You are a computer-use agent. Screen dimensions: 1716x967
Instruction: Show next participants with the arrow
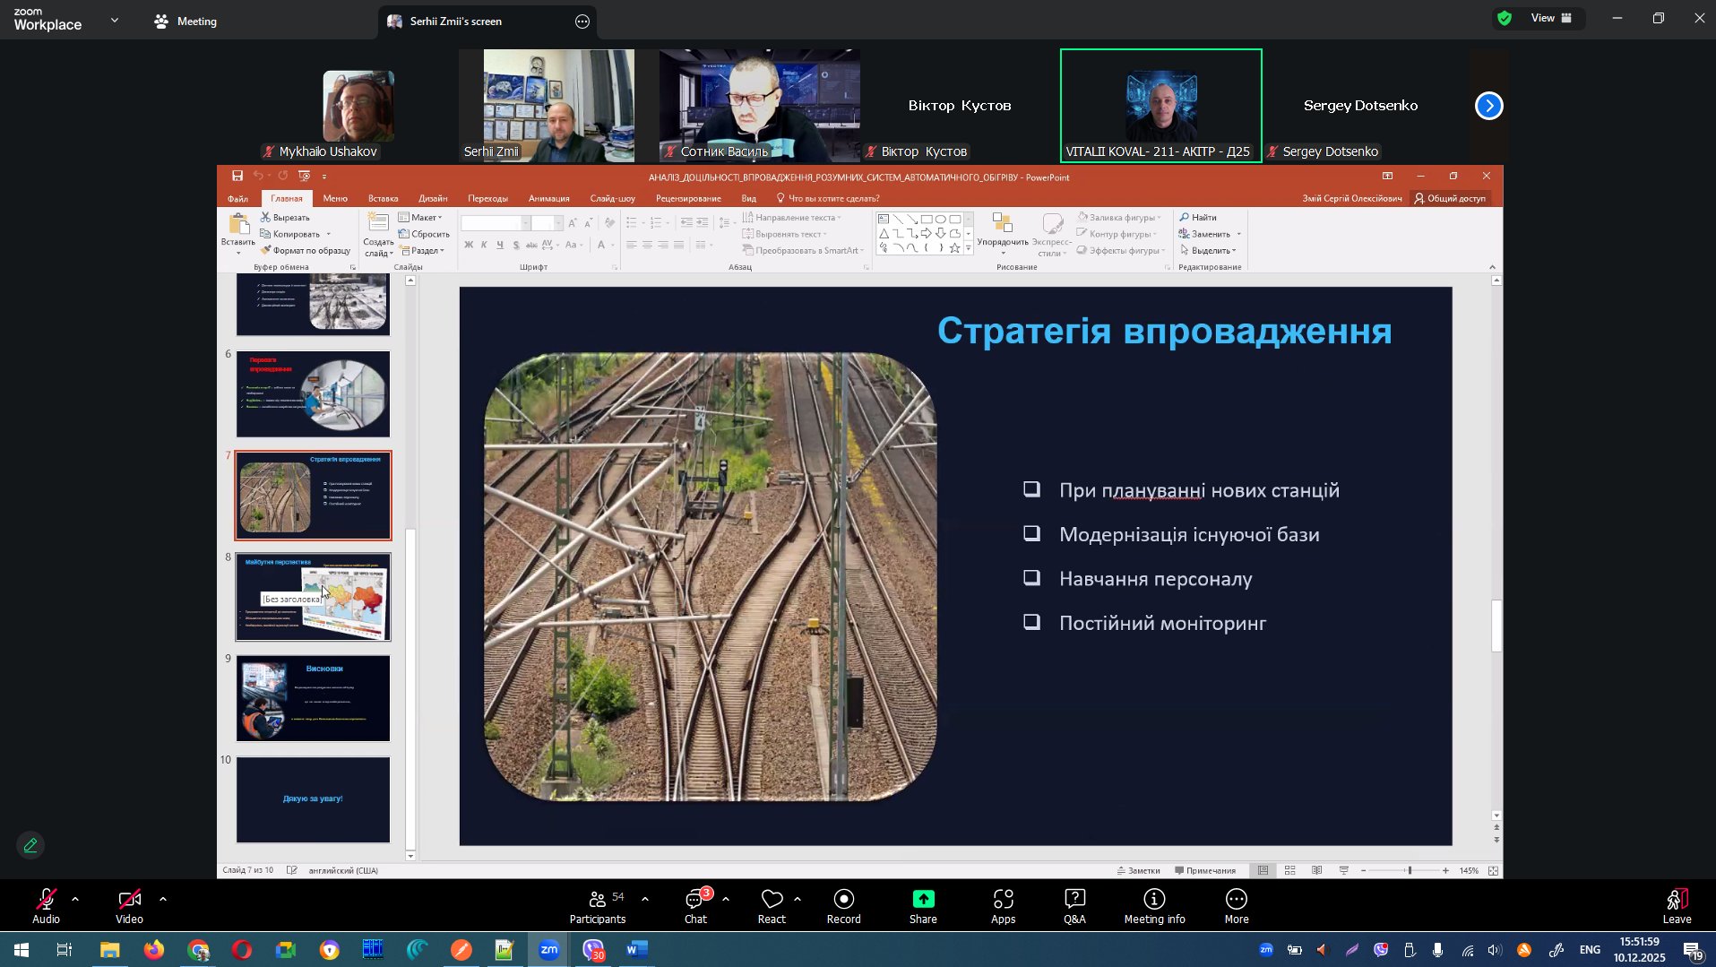[1488, 106]
